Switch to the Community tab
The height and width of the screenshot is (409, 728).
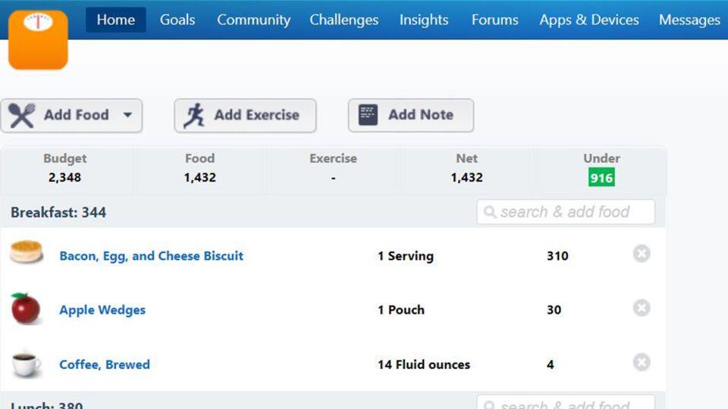[x=253, y=20]
